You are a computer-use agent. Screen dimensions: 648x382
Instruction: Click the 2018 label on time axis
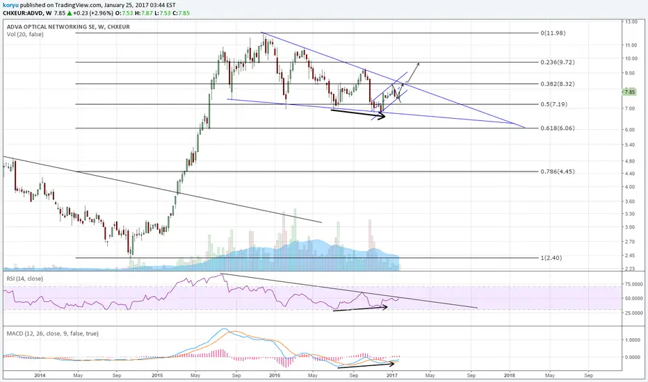pos(509,375)
